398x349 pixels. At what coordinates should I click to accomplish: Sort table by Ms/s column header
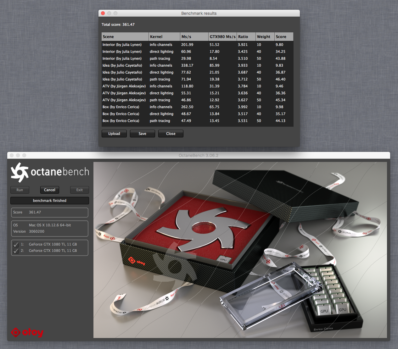pyautogui.click(x=194, y=36)
